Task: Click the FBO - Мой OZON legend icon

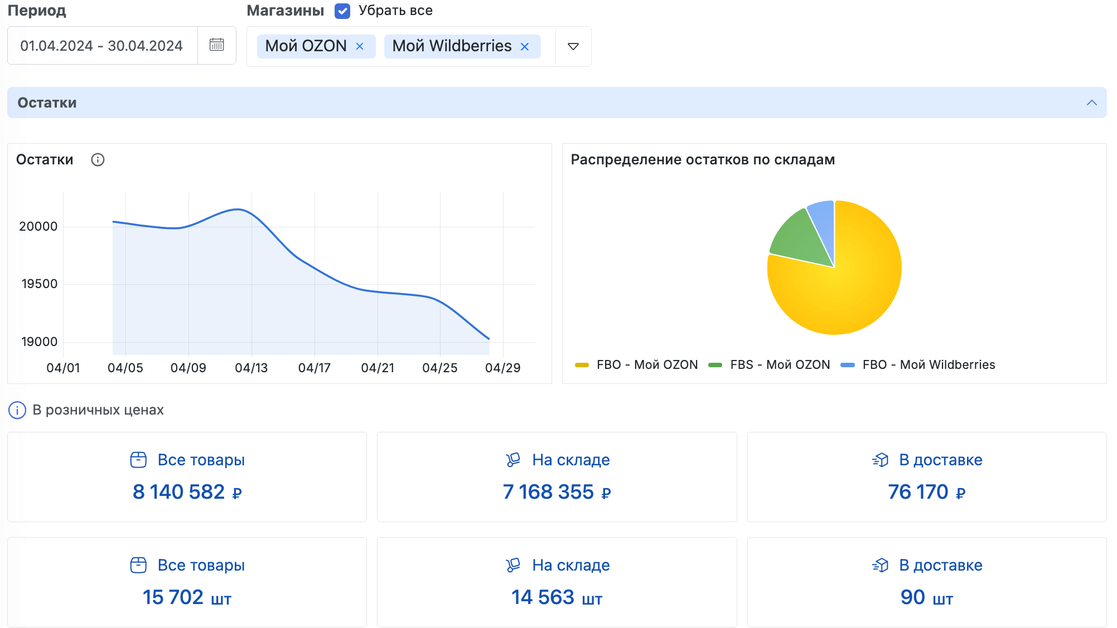Action: coord(584,364)
